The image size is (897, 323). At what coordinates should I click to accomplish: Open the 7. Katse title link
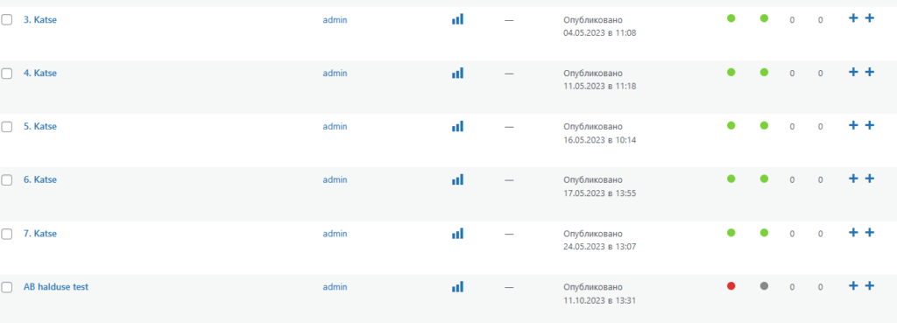[40, 234]
